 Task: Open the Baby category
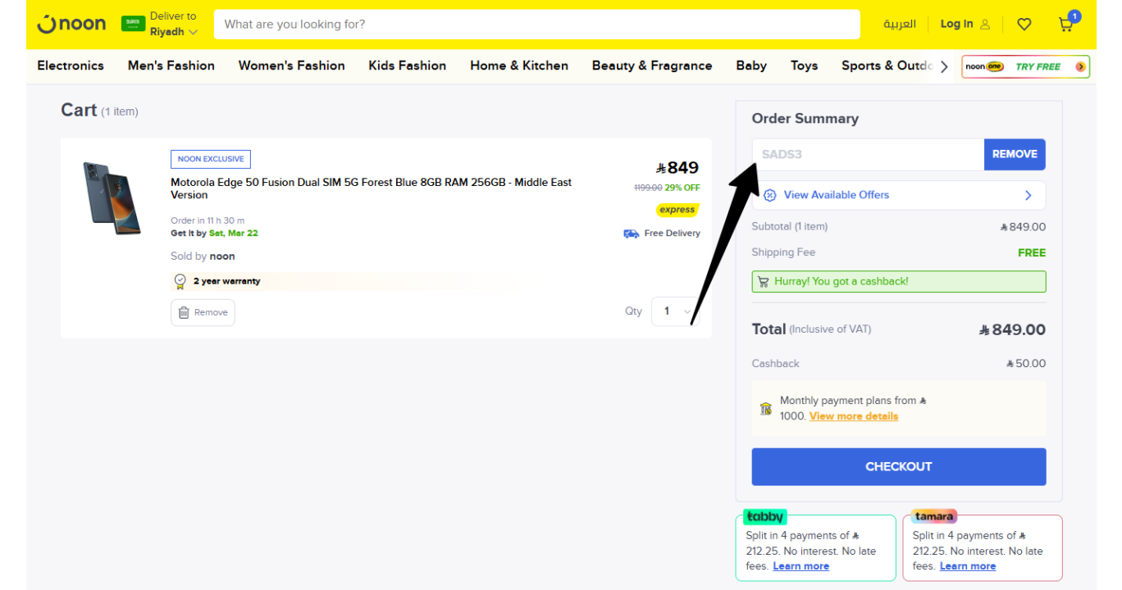[751, 66]
